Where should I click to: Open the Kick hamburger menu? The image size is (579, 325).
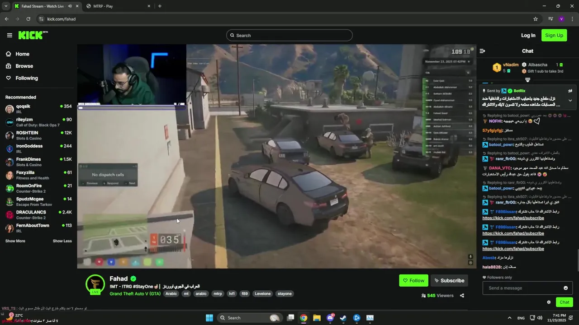[9, 35]
